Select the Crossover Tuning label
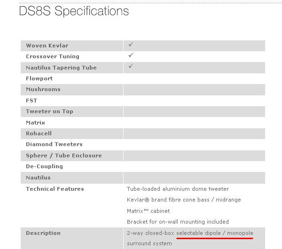Viewport: 282px width, 249px height. click(53, 56)
